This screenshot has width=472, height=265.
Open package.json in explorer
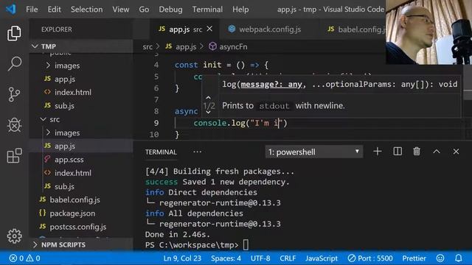[x=72, y=213]
